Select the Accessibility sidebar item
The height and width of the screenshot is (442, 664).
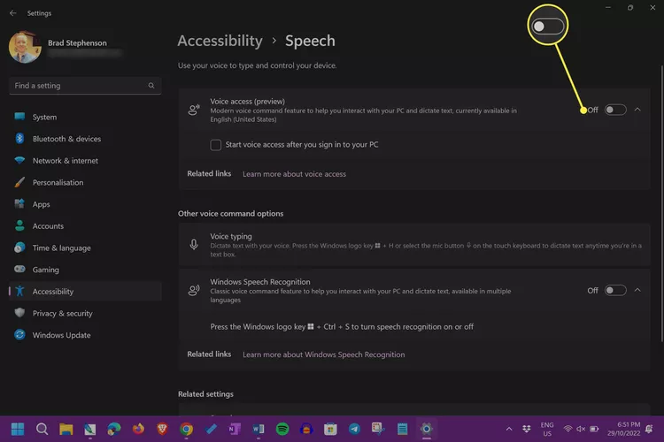(85, 292)
